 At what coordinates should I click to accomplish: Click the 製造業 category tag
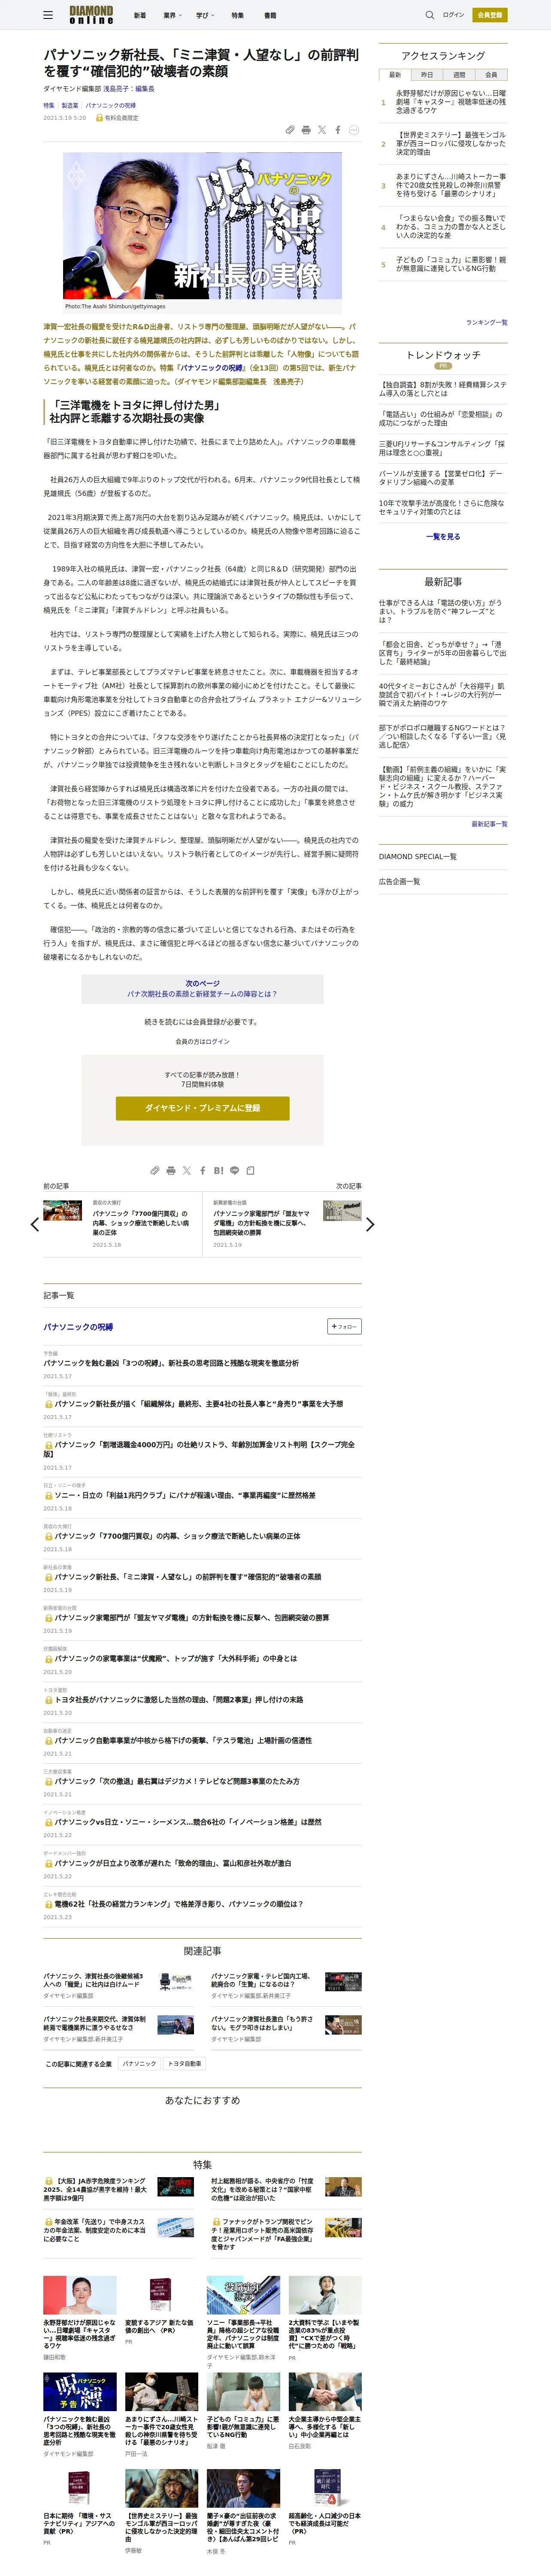click(x=70, y=105)
